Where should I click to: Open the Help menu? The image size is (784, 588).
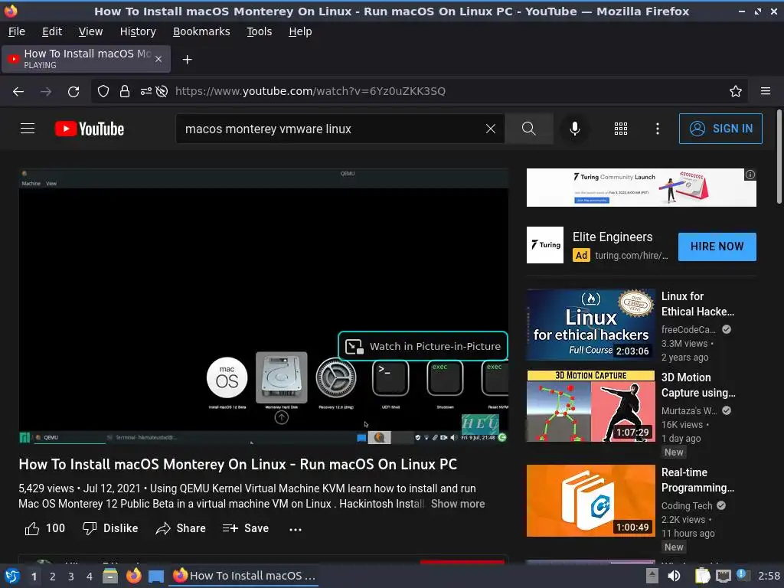click(x=300, y=31)
